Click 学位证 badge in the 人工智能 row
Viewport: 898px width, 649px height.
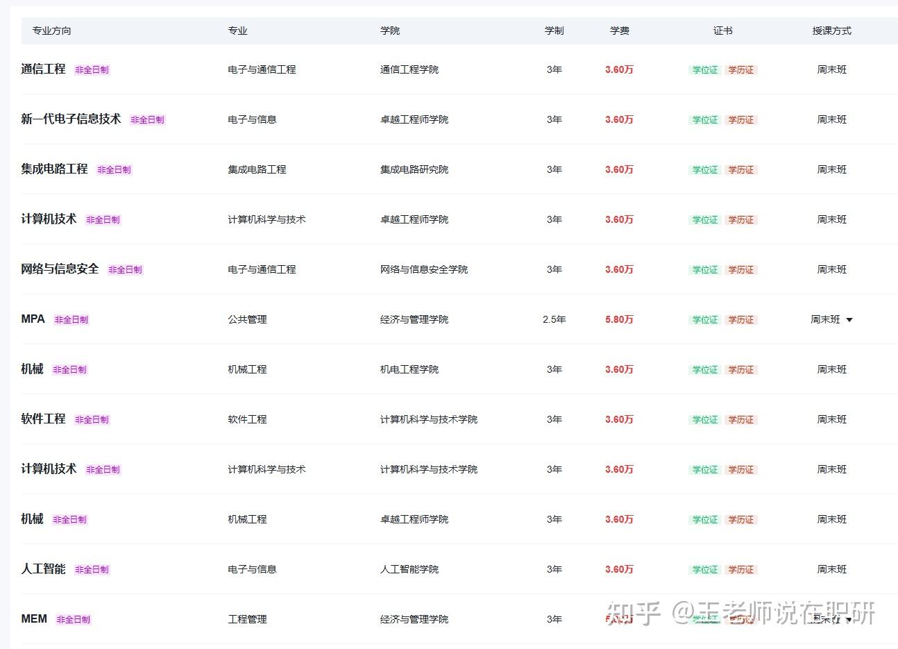pos(705,570)
